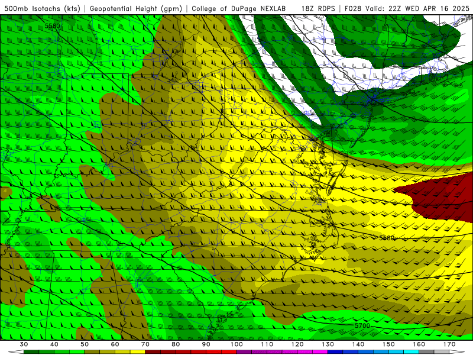473x355 pixels.
Task: Pick the dark red swatch just after 70
Action: click(153, 352)
